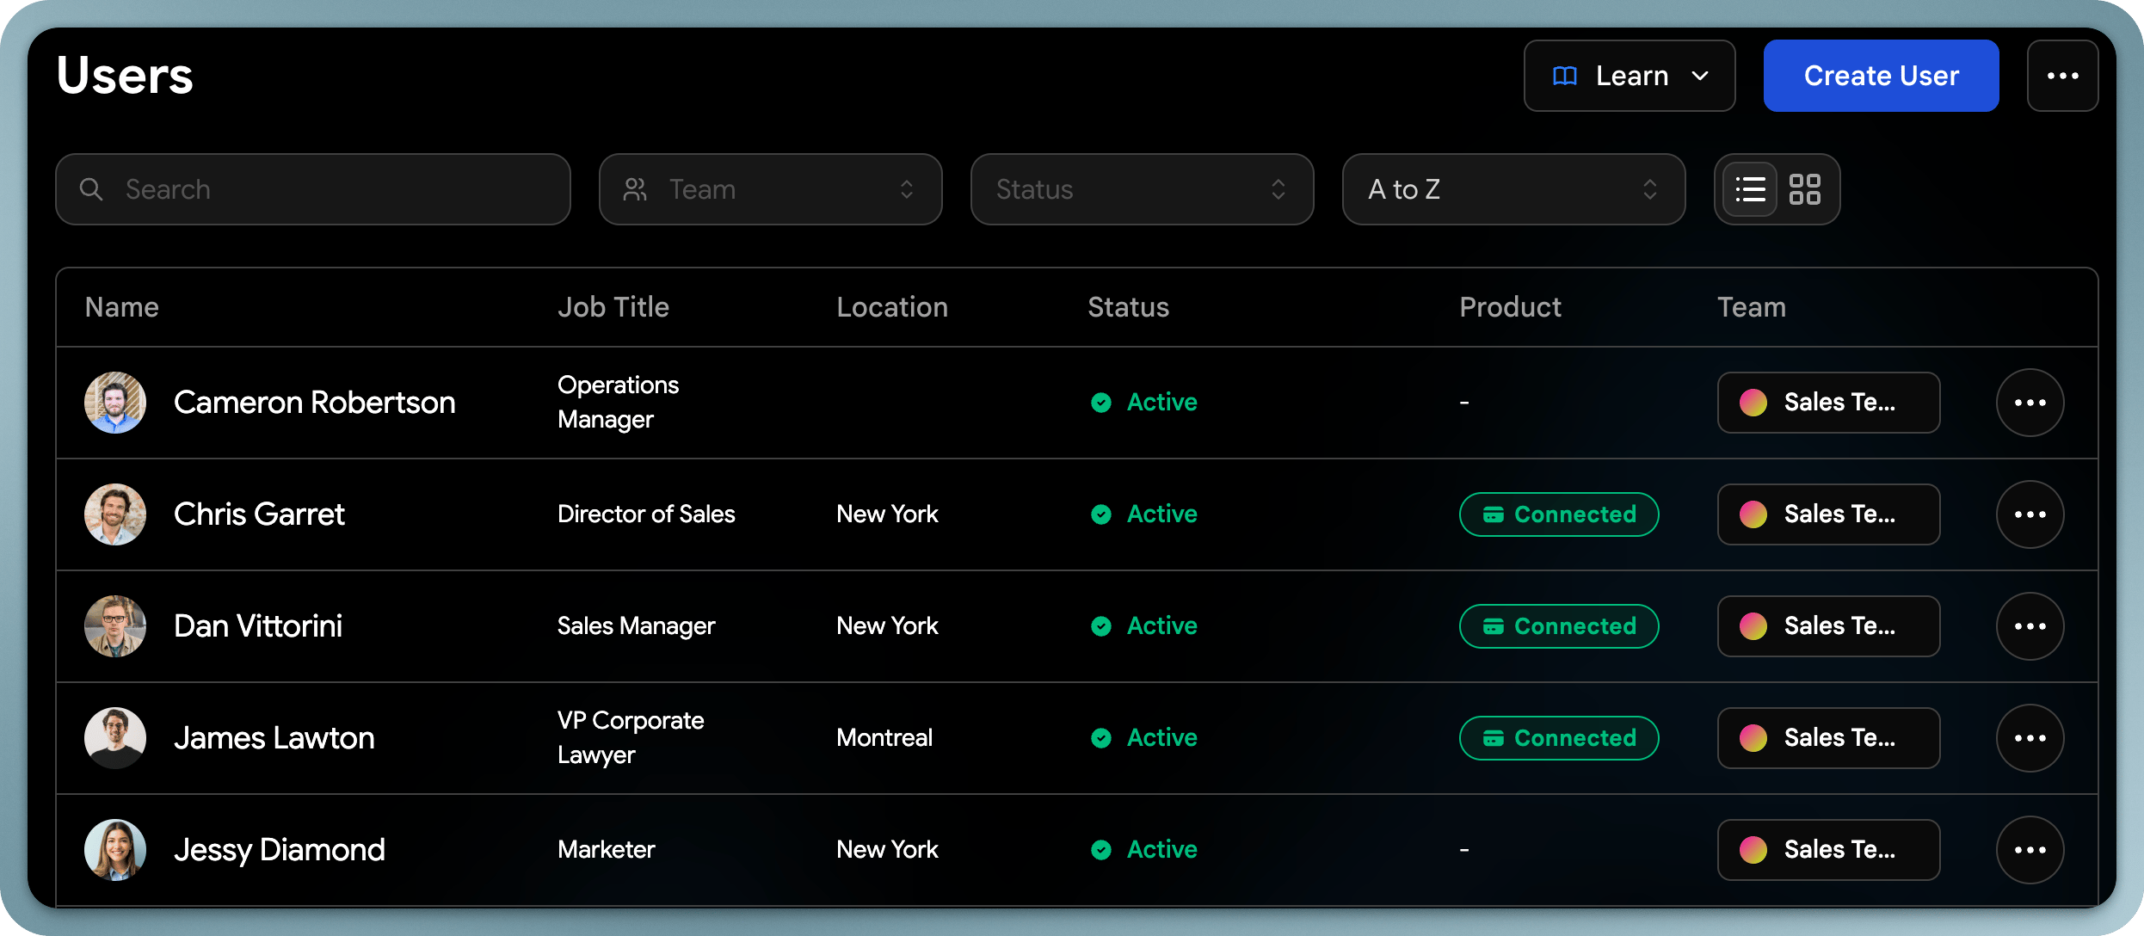The width and height of the screenshot is (2144, 936).
Task: Click Dan Vittorini's Active status
Action: (1143, 626)
